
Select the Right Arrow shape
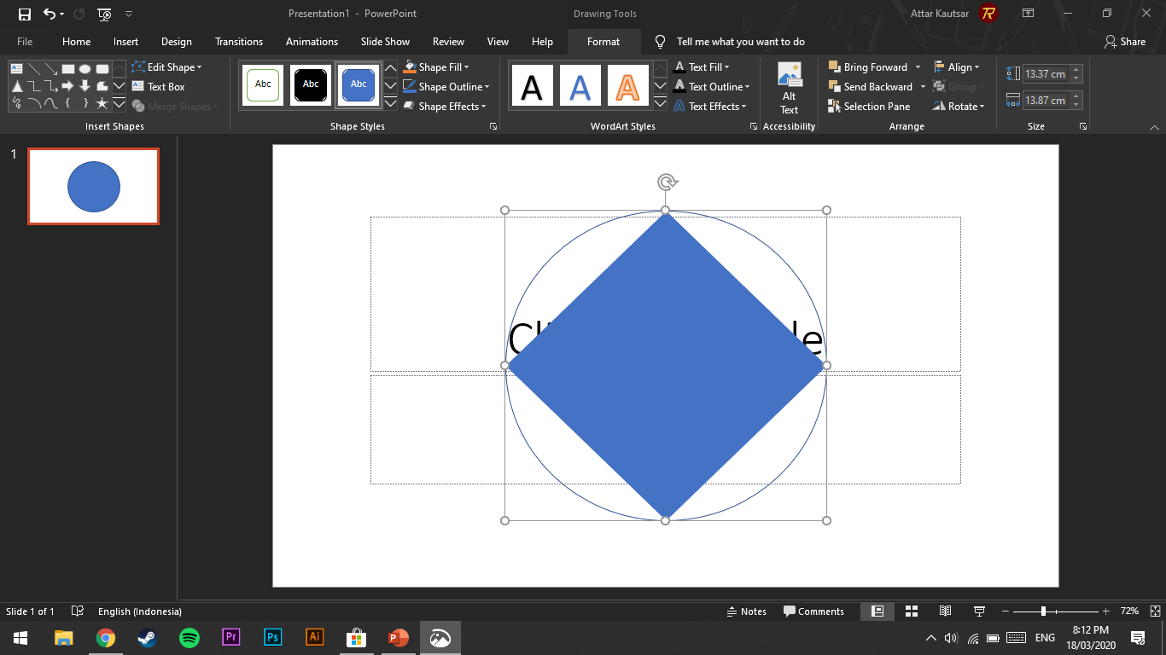[68, 86]
